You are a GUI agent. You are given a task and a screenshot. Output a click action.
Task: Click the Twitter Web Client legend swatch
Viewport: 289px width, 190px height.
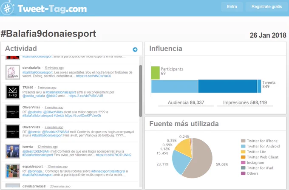243,157
